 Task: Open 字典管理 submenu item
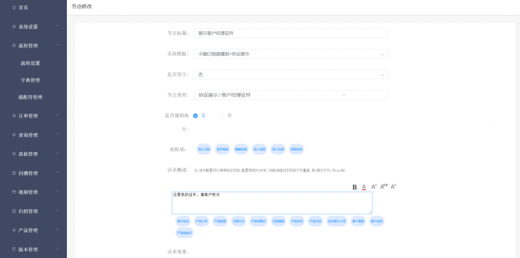[30, 80]
